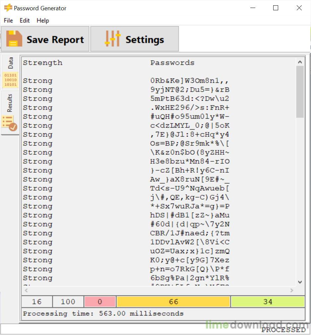The height and width of the screenshot is (335, 311).
Task: Open the Edit menu
Action: (x=25, y=20)
